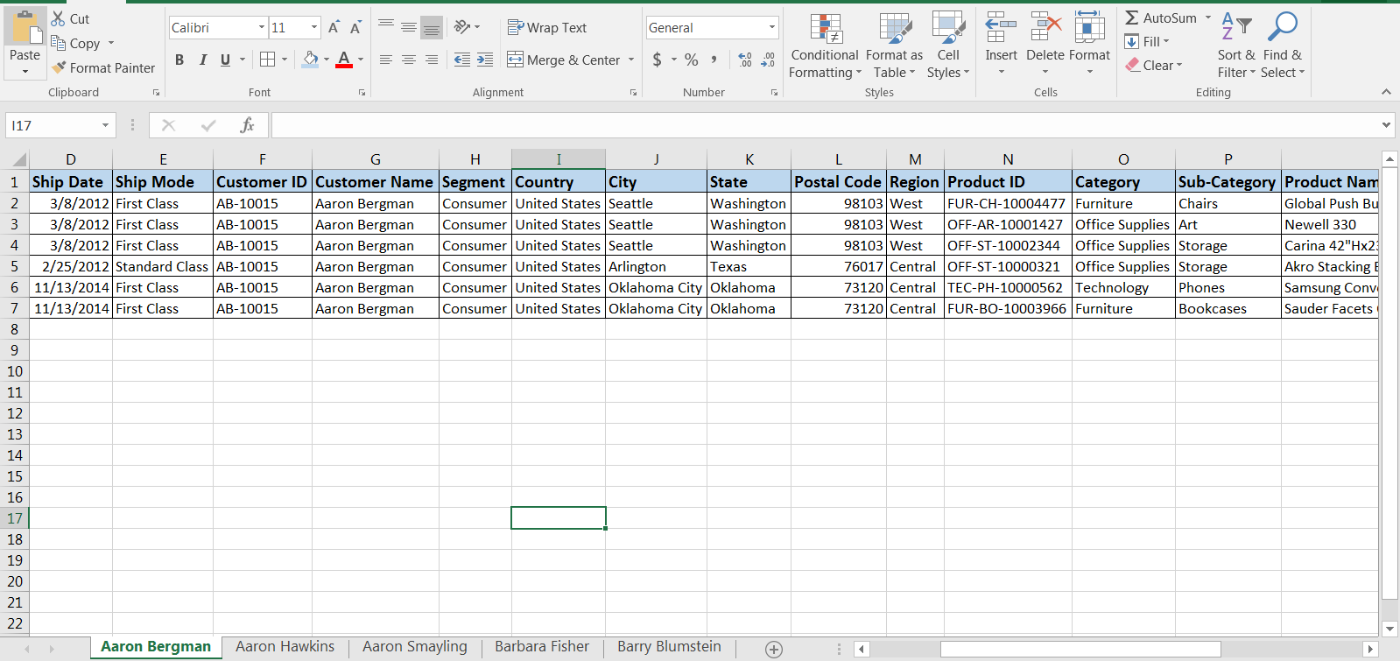
Task: Toggle Top Align
Action: (x=386, y=27)
